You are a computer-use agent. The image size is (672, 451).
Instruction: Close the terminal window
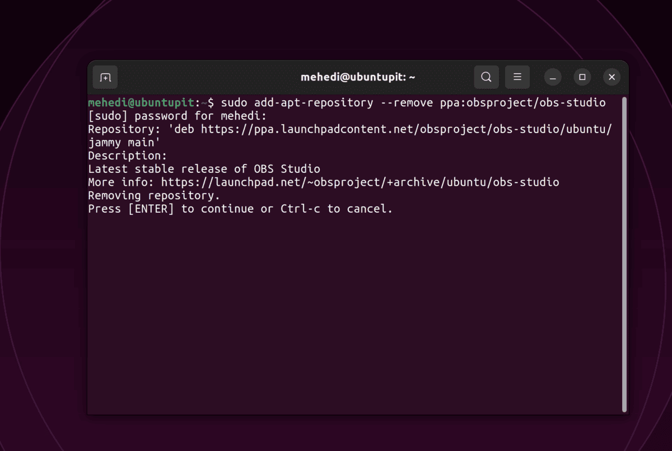612,77
